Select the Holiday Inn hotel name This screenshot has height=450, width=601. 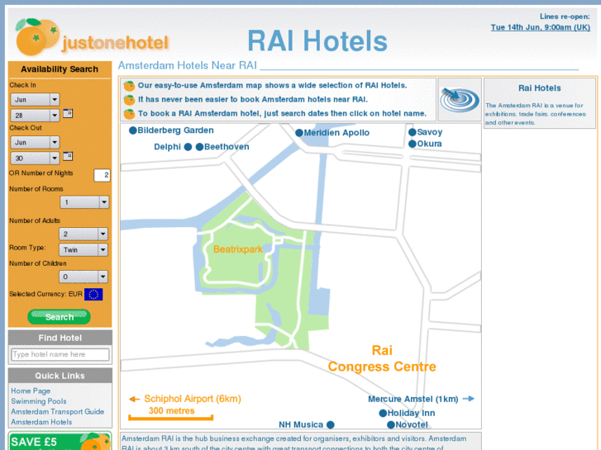[x=411, y=413]
